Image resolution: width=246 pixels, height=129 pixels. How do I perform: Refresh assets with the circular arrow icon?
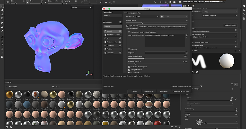click(172, 127)
